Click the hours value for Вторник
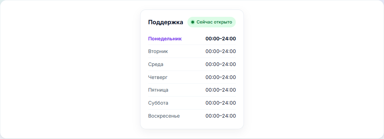Image resolution: width=384 pixels, height=139 pixels. [x=221, y=52]
